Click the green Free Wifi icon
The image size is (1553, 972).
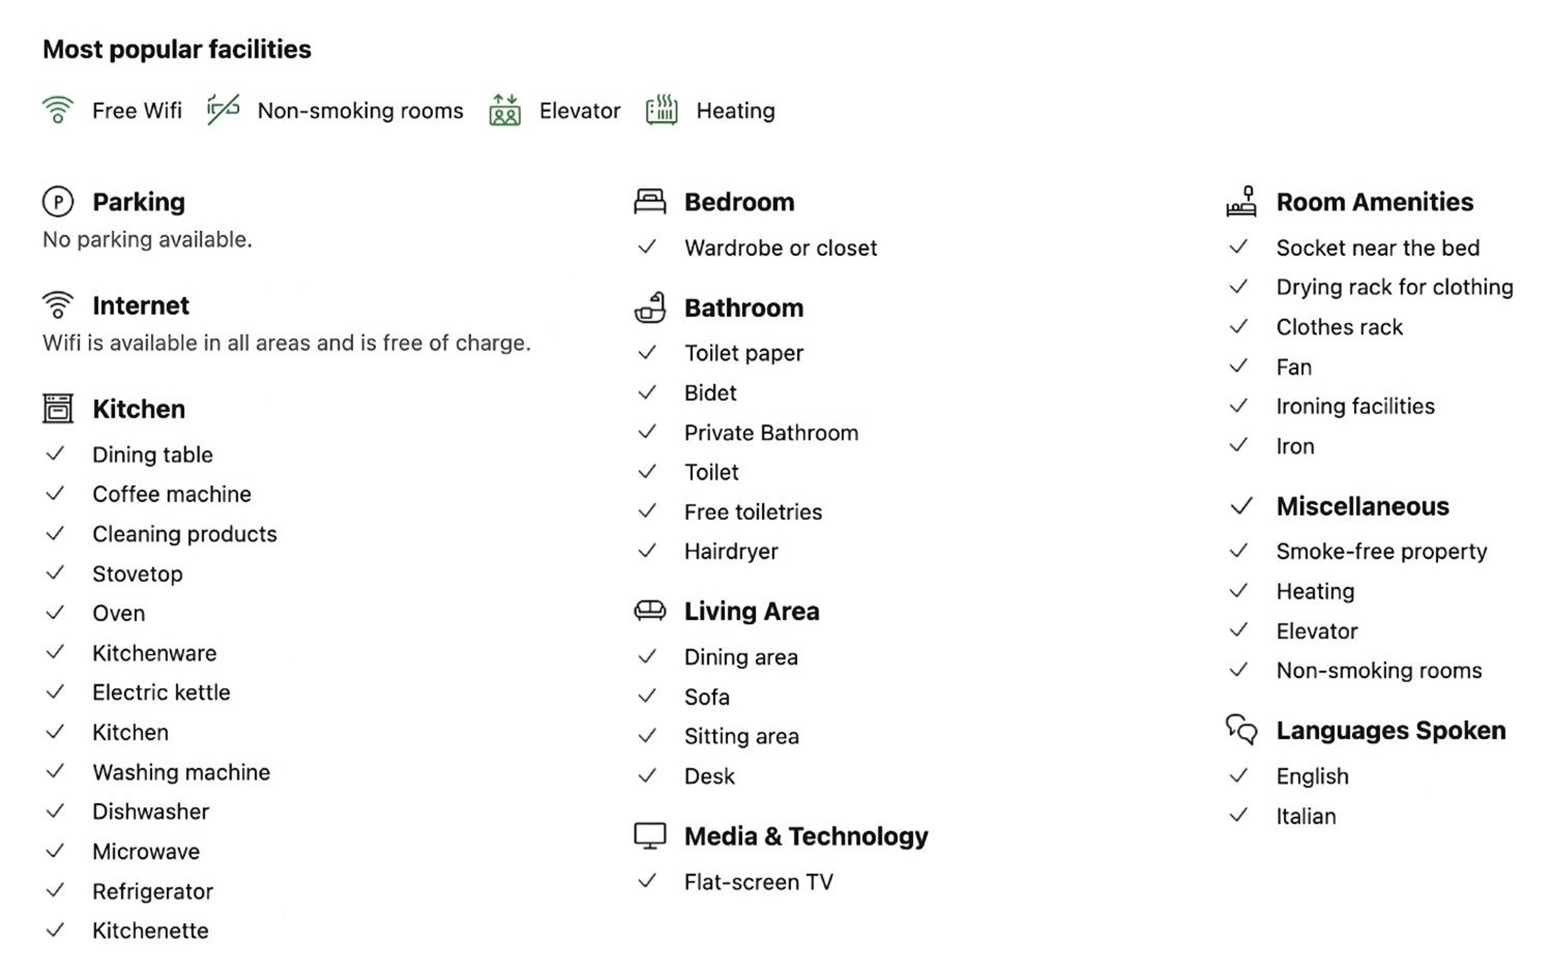tap(58, 110)
